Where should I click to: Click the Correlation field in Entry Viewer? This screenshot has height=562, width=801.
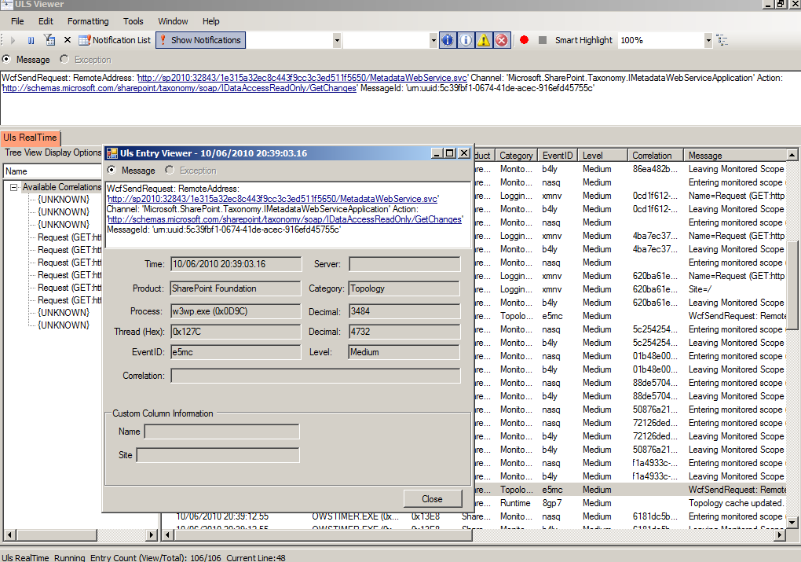315,376
